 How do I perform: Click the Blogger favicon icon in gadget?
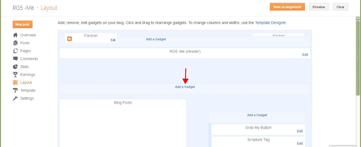click(x=70, y=39)
